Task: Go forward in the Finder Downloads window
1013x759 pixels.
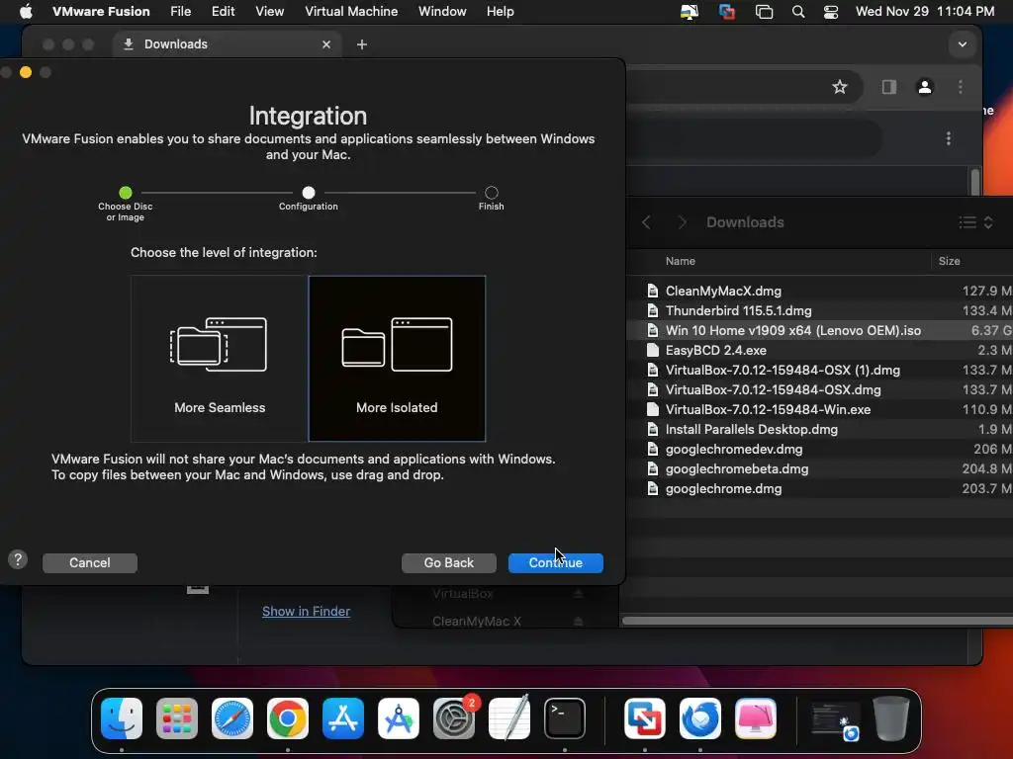Action: (x=683, y=222)
